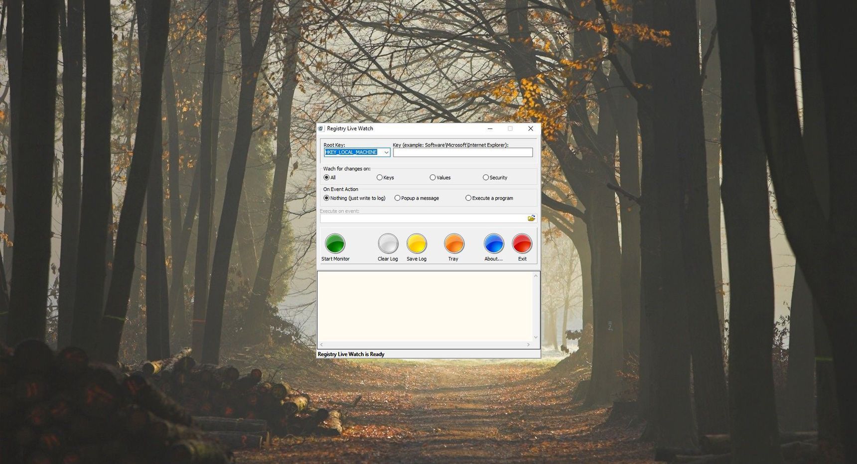Click log horizontal scrollbar right arrow
Viewport: 857px width, 464px height.
click(529, 345)
